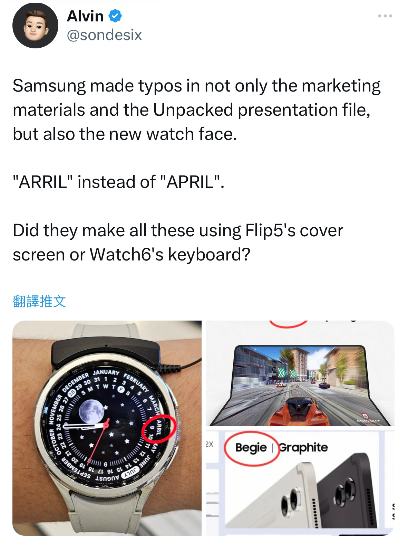Click the circled Begie color label
Screen dimensions: 398x542
point(251,448)
